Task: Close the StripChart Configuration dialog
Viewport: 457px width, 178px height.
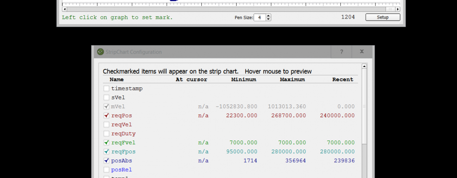Action: coord(362,51)
